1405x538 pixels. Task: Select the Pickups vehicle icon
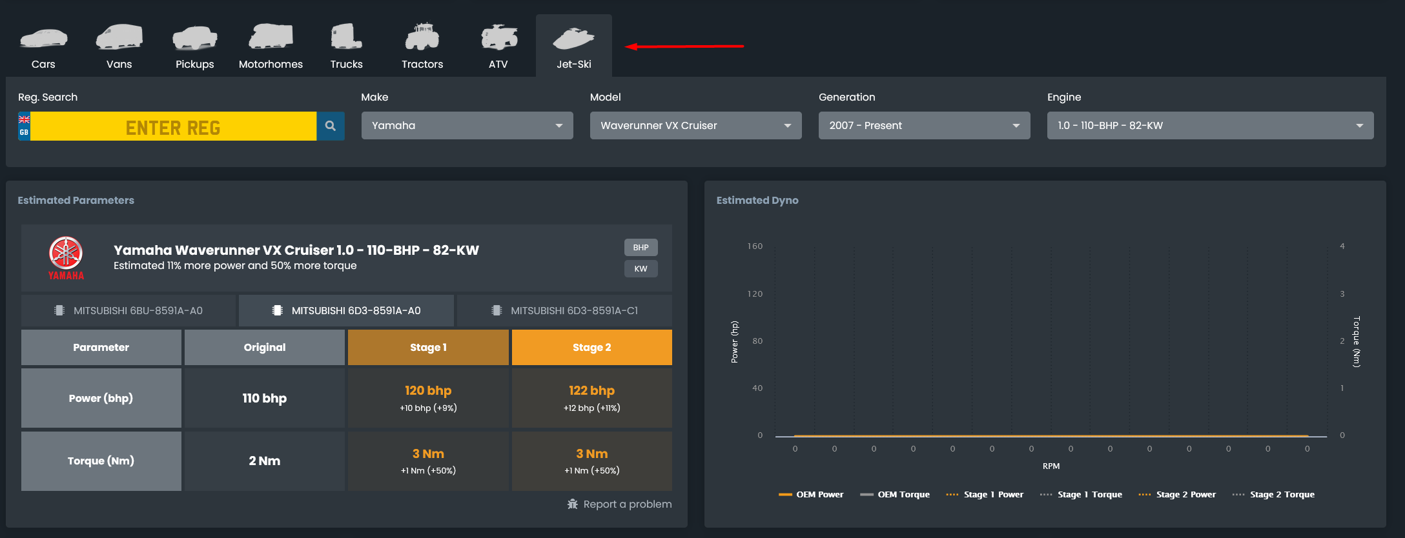point(195,37)
